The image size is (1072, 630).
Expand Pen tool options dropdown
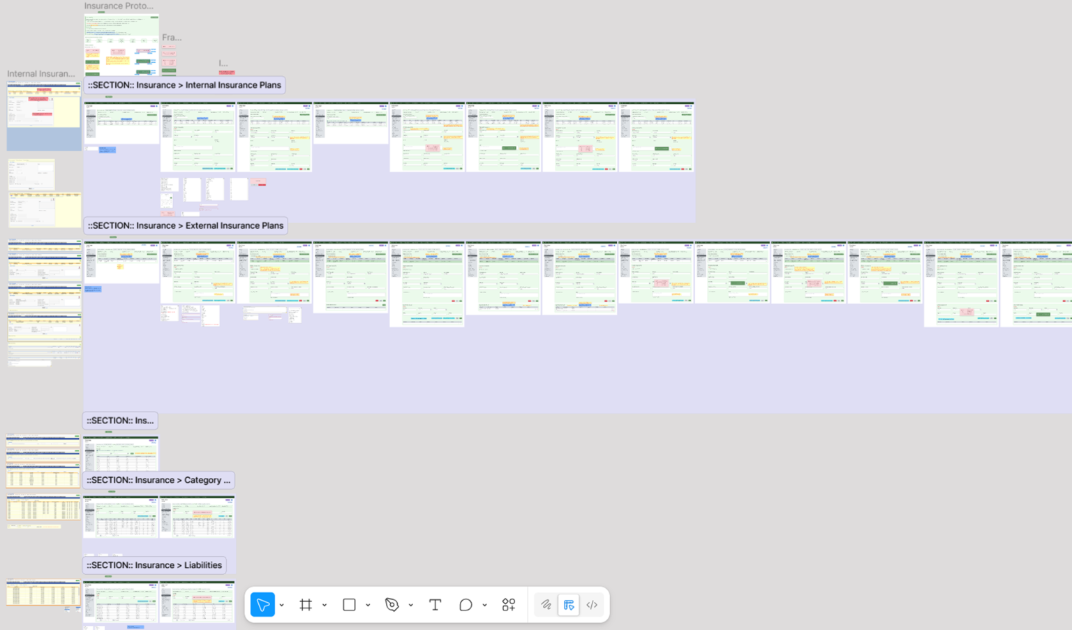click(x=411, y=606)
